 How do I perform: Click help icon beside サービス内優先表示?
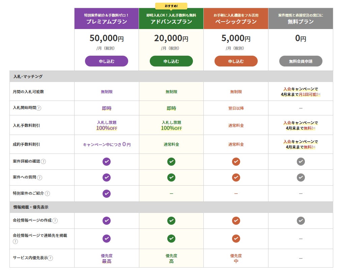tap(50, 258)
